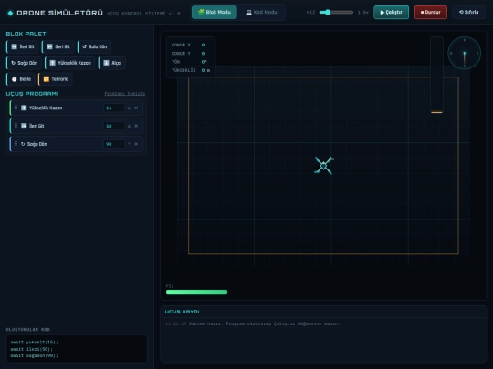Click the 'await sagaDon(90);' code line
The image size is (493, 369).
point(34,356)
